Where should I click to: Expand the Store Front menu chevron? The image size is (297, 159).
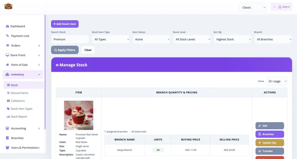[39, 55]
